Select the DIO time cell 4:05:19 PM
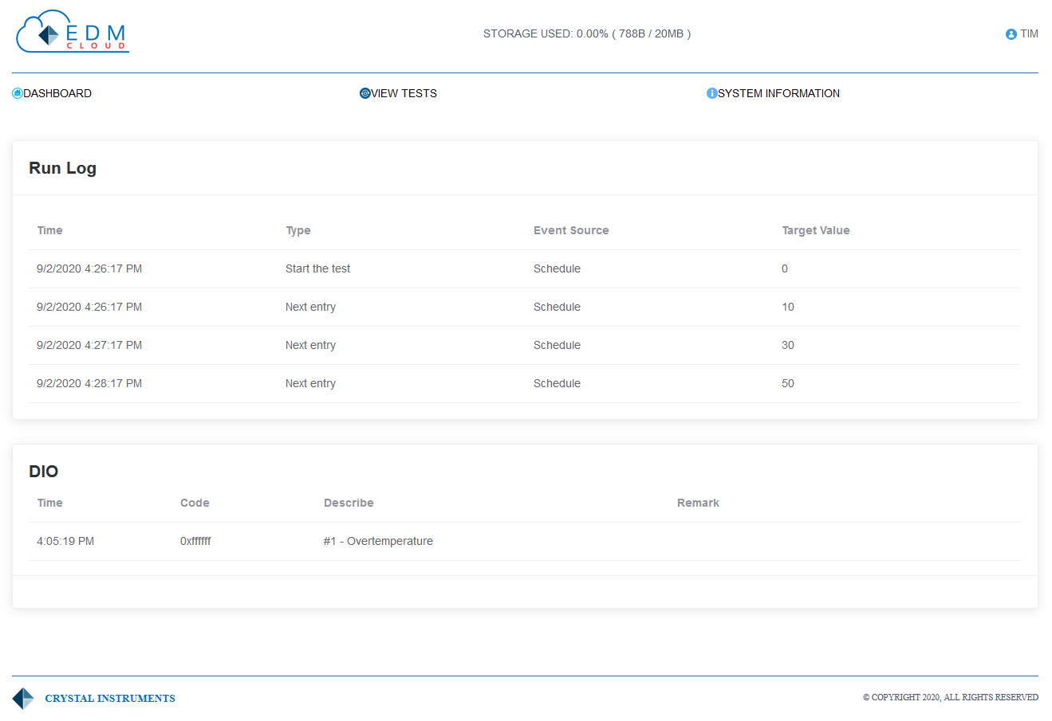 [65, 541]
